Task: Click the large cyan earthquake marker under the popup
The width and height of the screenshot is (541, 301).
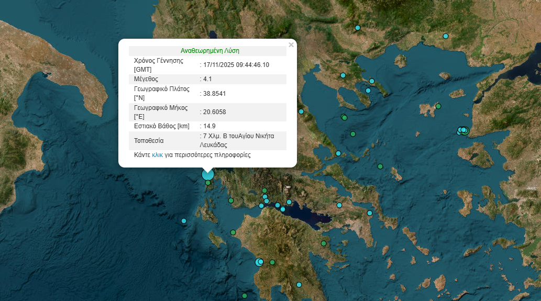Action: point(208,174)
